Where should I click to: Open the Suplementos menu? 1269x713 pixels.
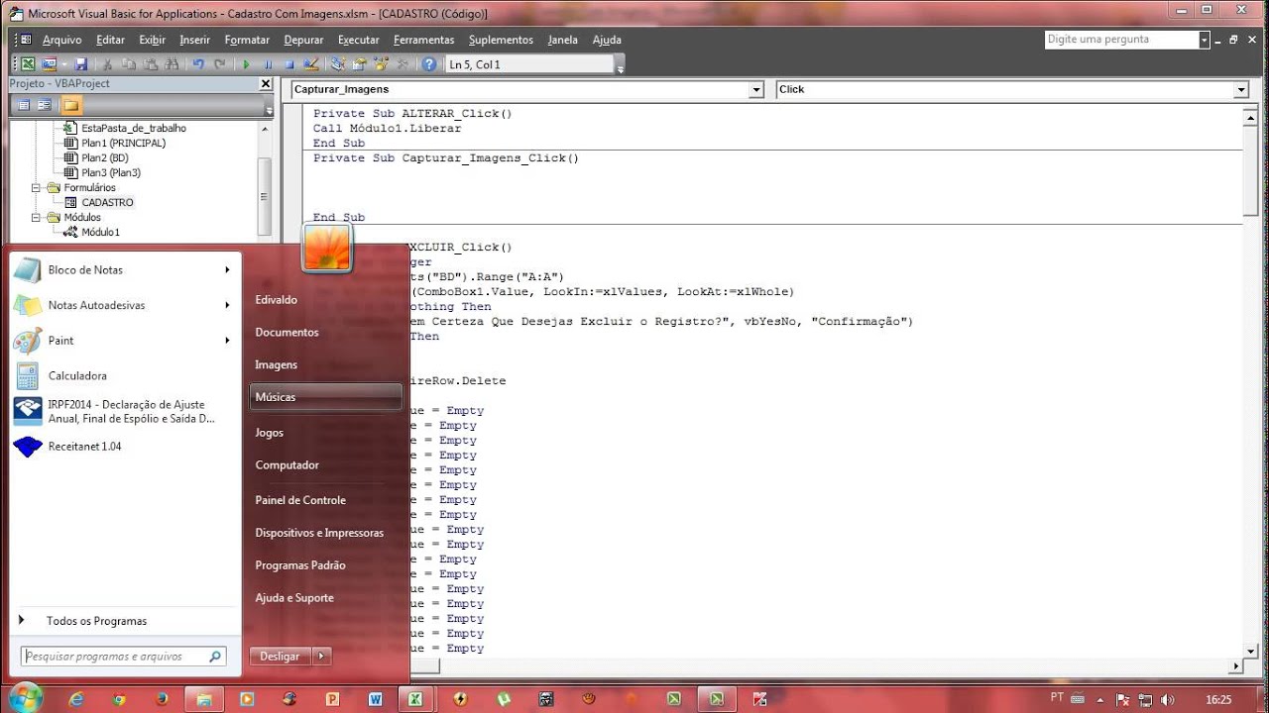coord(501,40)
